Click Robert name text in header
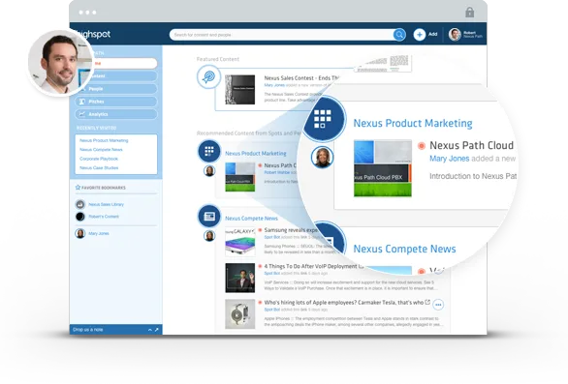Image resolution: width=568 pixels, height=384 pixels. (469, 33)
